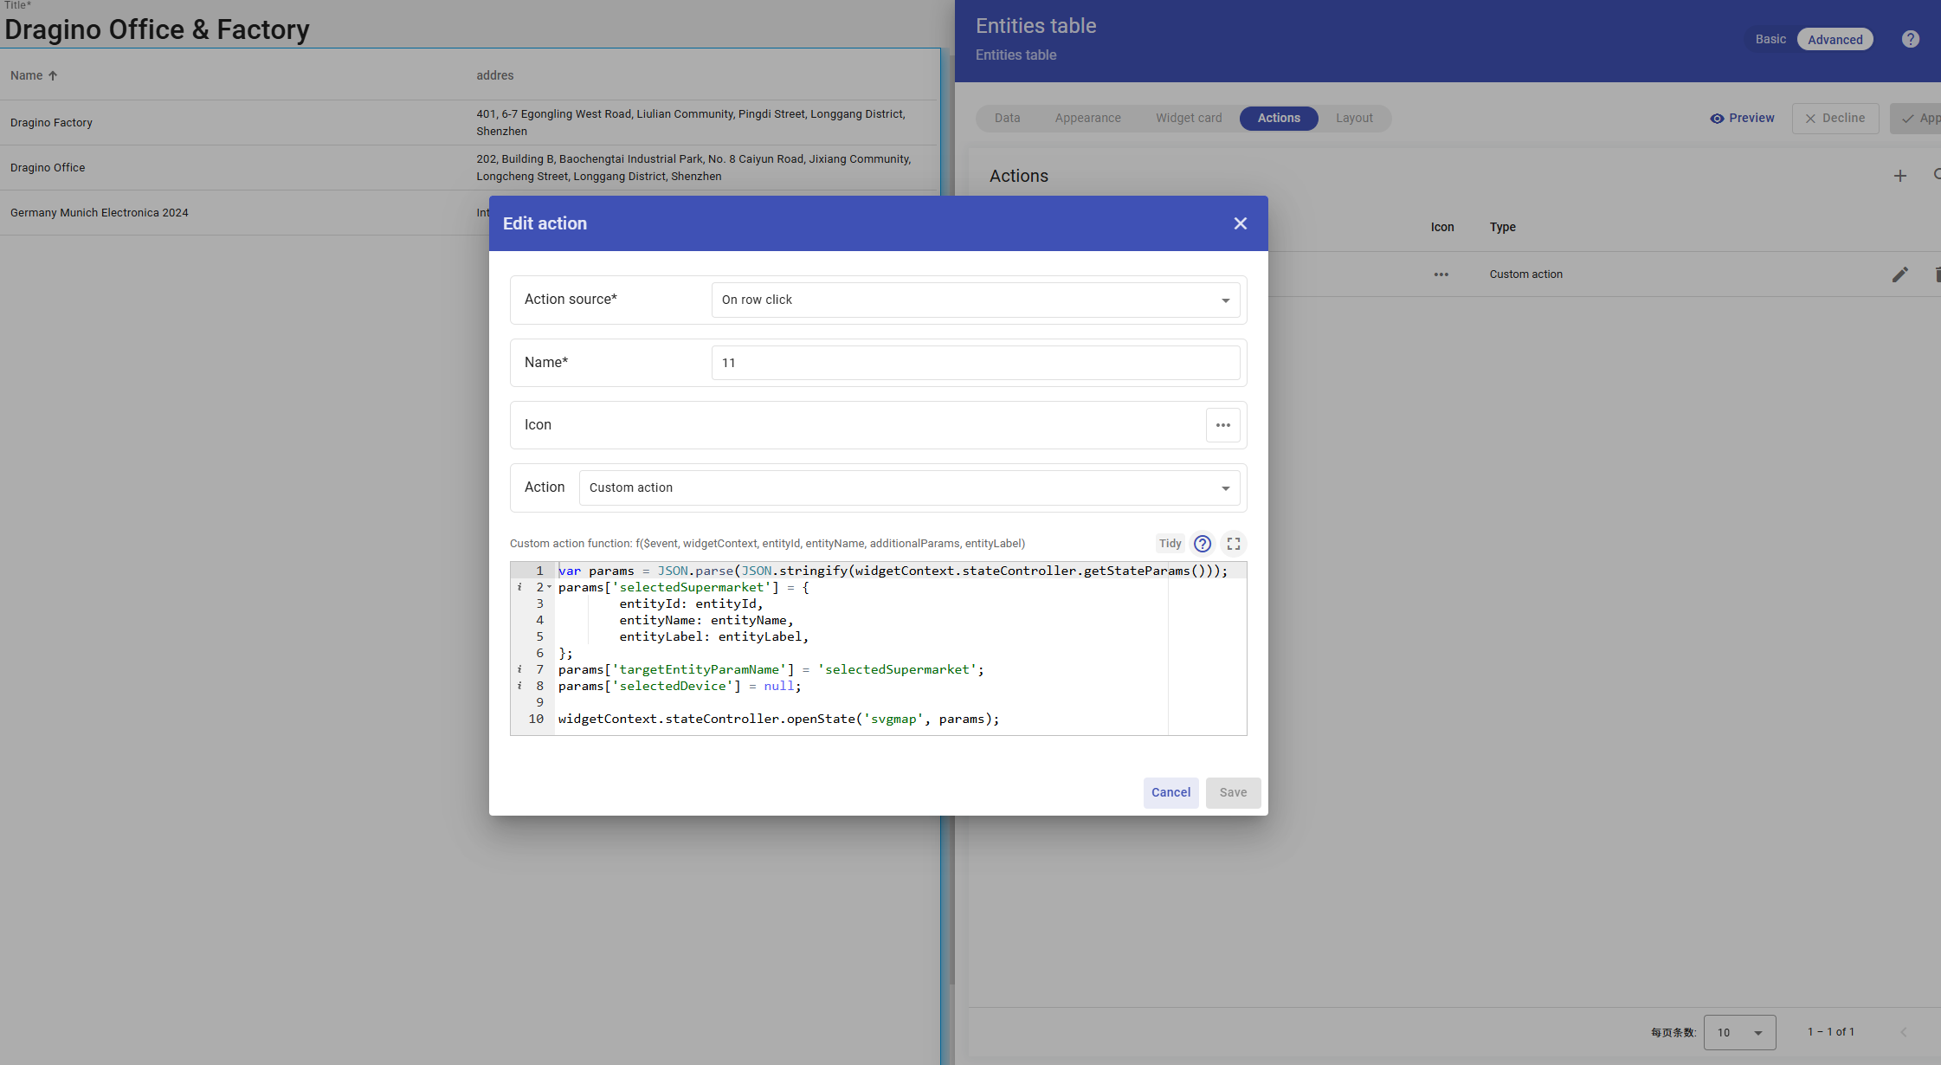The image size is (1941, 1065).
Task: Click the Cancel button
Action: [x=1170, y=792]
